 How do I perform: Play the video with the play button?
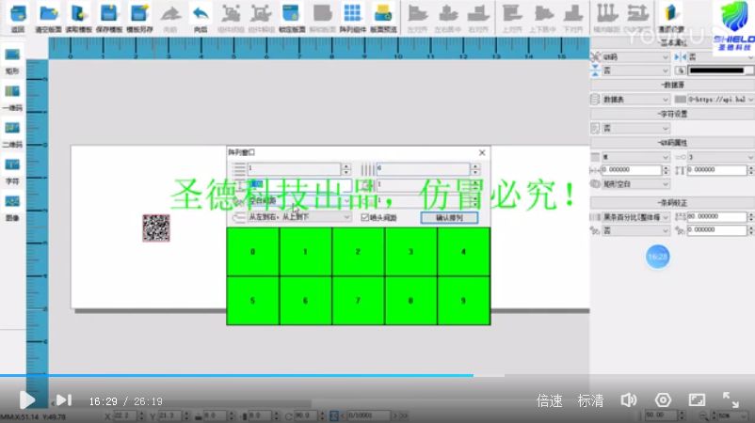(27, 399)
